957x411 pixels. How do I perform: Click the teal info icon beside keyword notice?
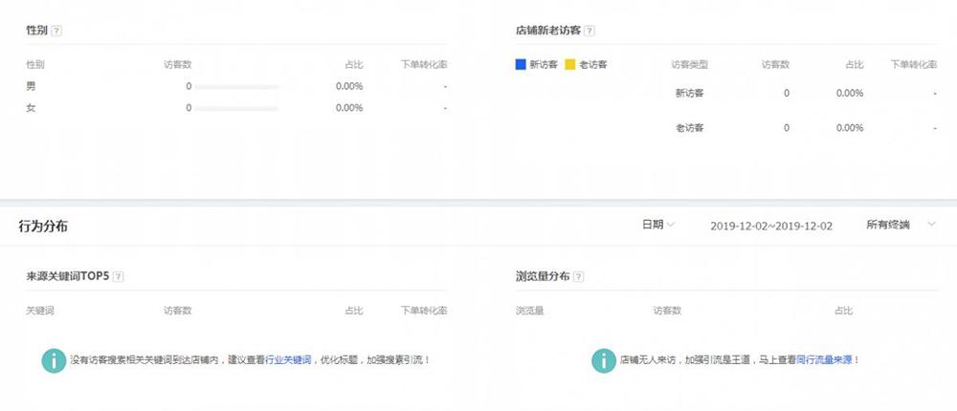pyautogui.click(x=54, y=360)
